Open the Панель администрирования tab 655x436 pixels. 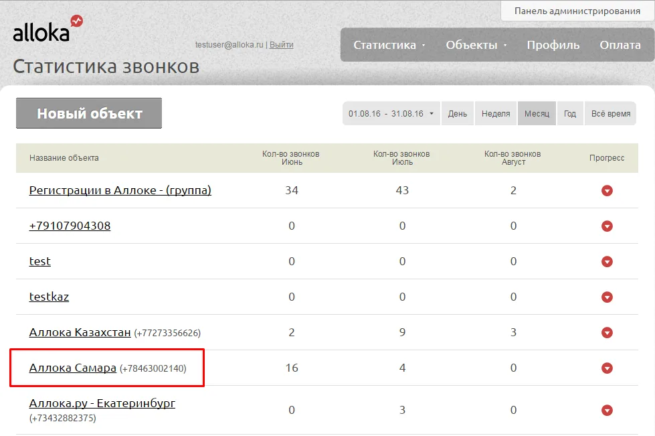click(x=577, y=11)
